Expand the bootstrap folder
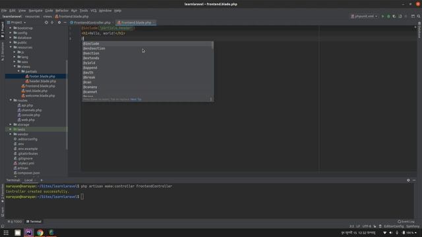422x237 pixels. [11, 28]
